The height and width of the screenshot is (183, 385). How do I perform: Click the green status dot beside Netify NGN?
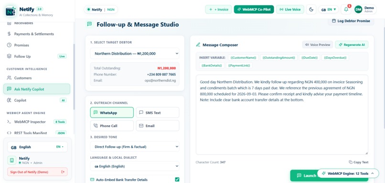89,10
